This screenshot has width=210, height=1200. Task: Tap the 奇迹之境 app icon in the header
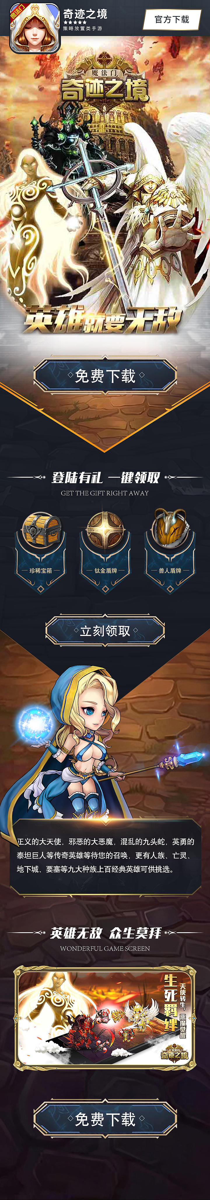[x=35, y=28]
